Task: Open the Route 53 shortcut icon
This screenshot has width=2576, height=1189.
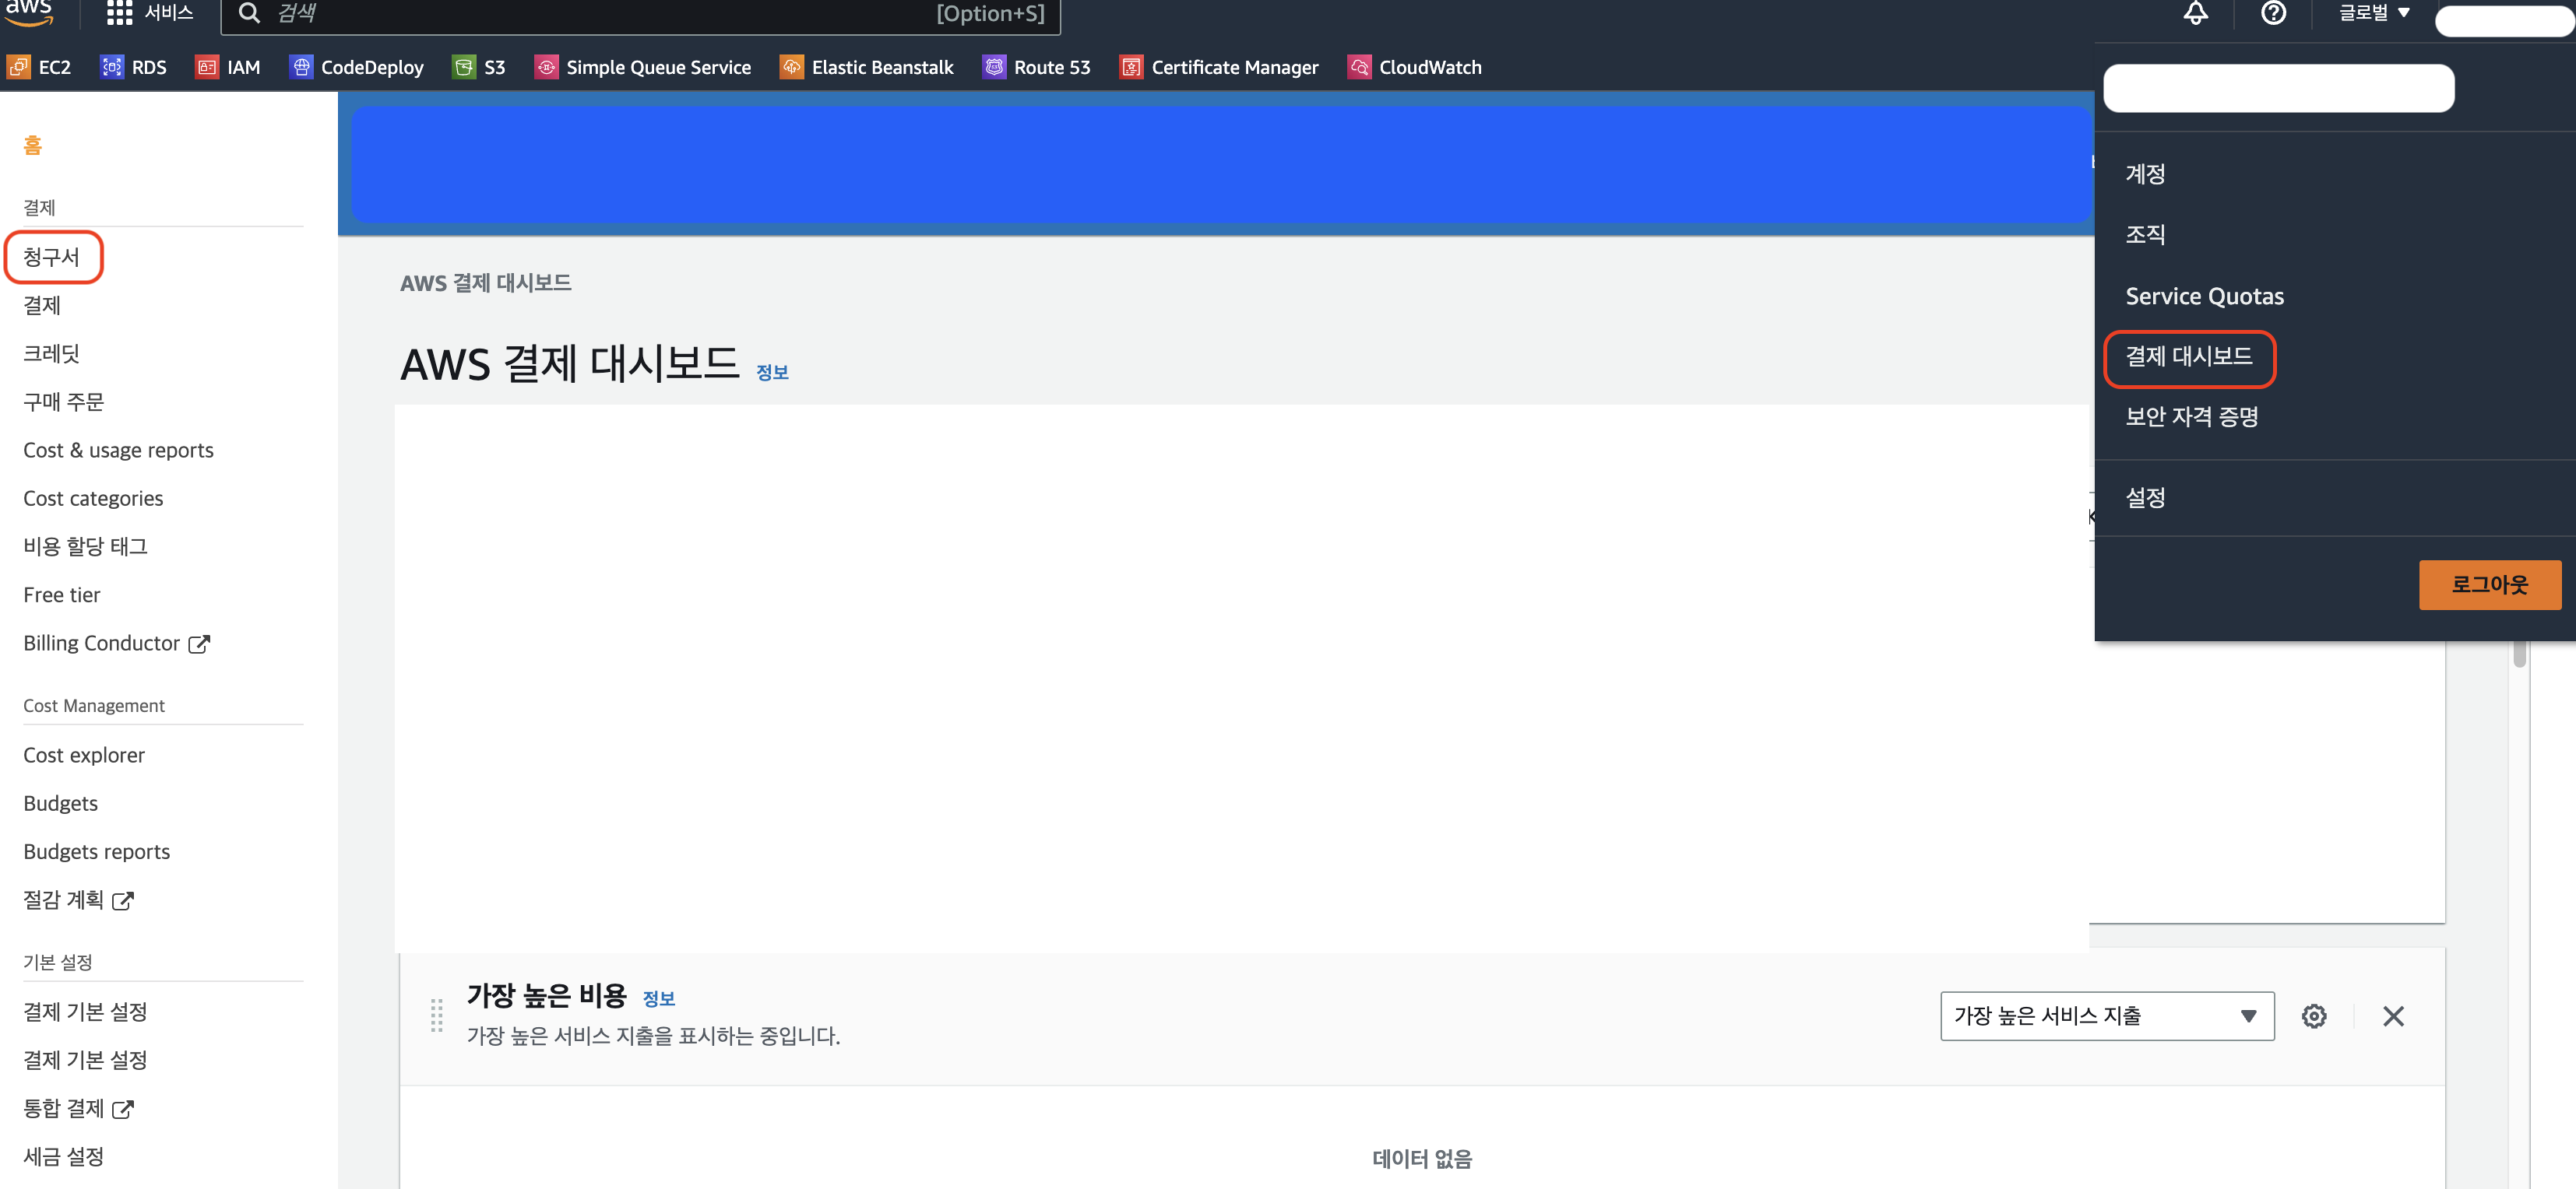Action: pyautogui.click(x=994, y=67)
